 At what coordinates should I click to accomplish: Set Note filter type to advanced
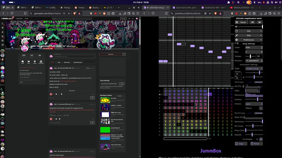point(258,113)
